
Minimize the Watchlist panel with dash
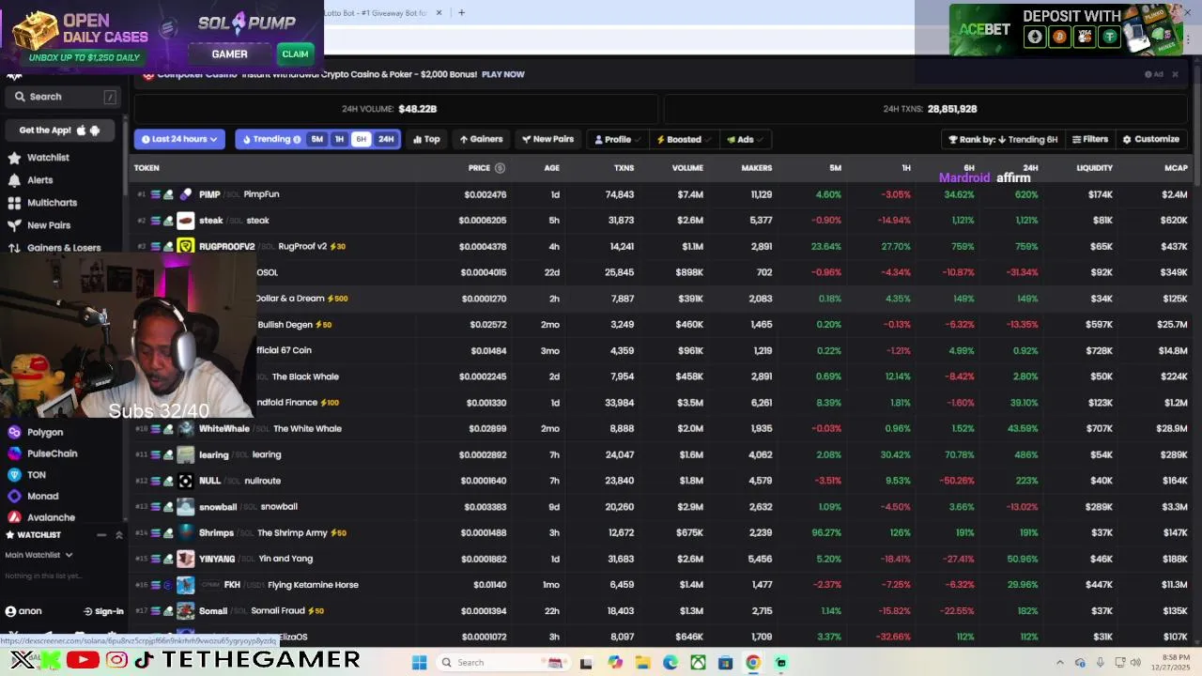tap(101, 535)
